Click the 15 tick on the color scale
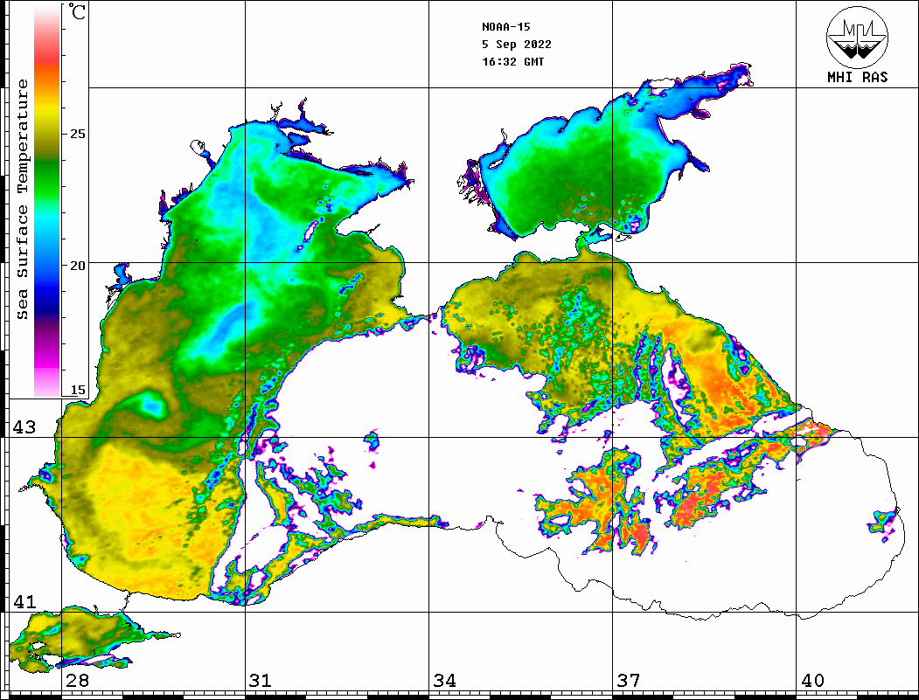 pyautogui.click(x=77, y=390)
